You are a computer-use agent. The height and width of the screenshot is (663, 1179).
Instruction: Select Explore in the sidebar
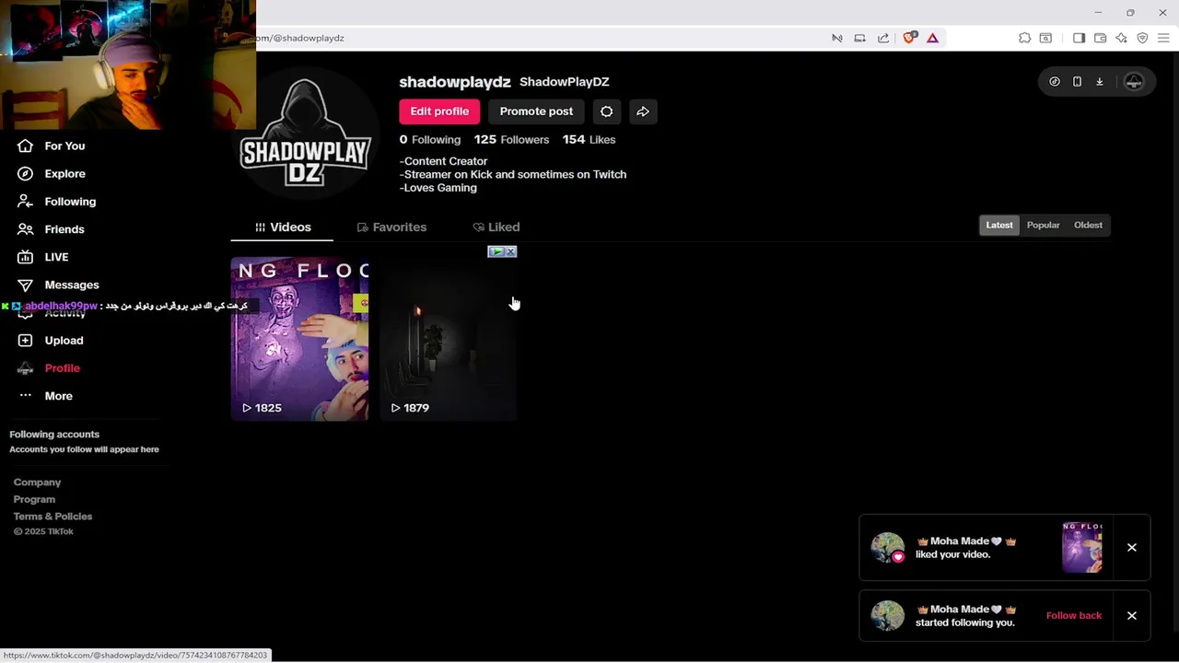[x=64, y=173]
